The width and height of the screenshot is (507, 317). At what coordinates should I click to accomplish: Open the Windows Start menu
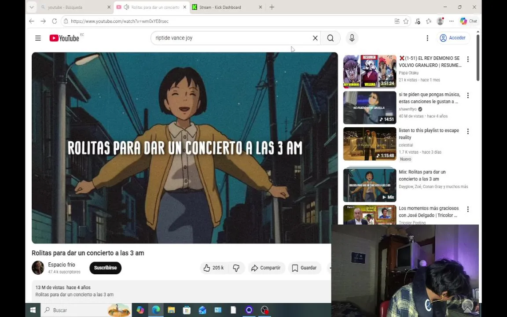[x=33, y=310]
